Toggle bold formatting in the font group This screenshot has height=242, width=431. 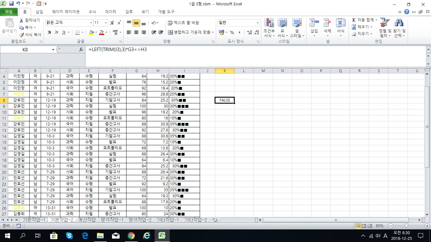point(49,32)
